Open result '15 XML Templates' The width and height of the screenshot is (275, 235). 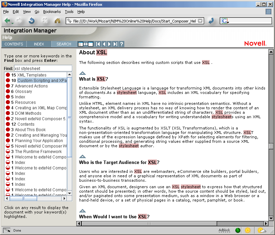(x=29, y=75)
